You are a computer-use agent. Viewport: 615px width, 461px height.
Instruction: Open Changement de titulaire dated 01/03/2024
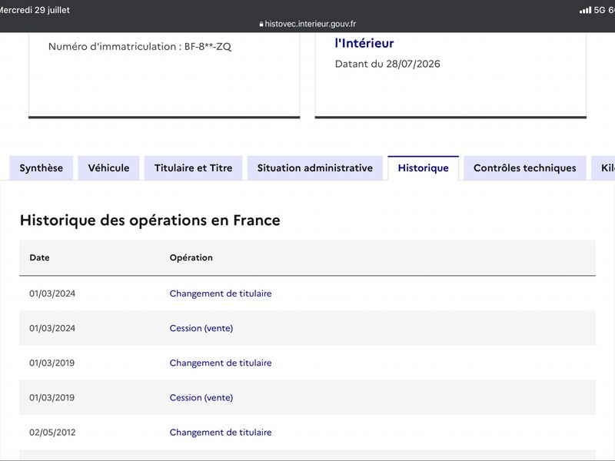click(221, 294)
